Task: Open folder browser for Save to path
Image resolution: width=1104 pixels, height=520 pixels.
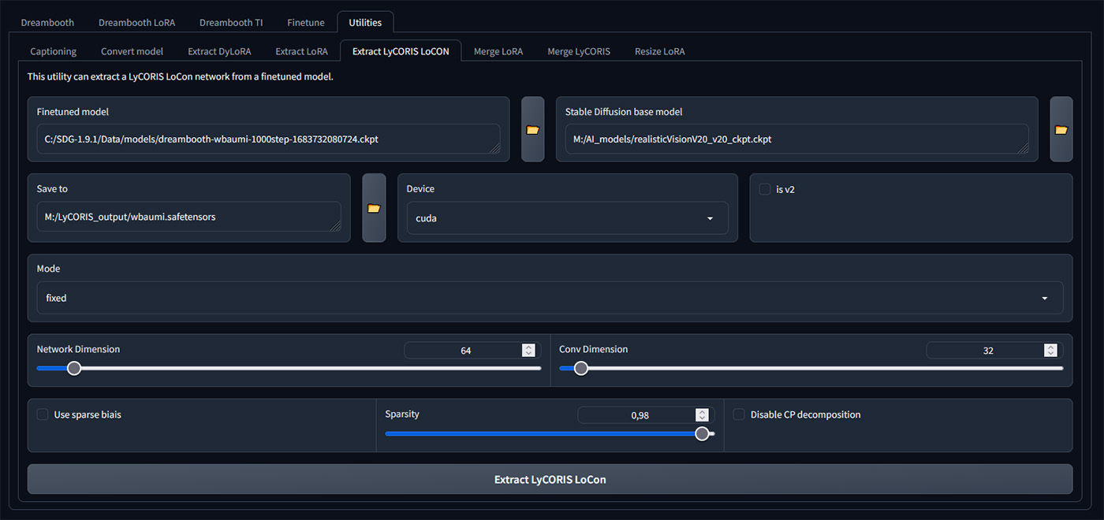Action: (374, 208)
